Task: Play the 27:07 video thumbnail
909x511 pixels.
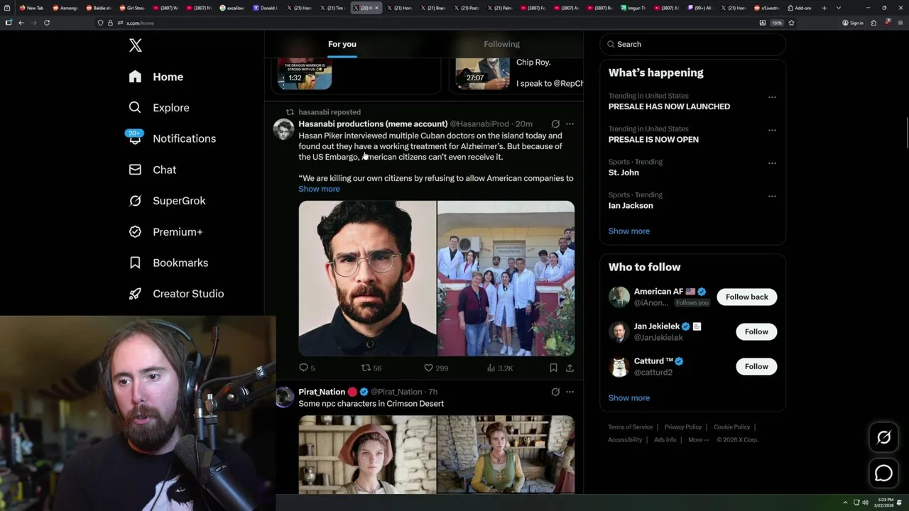Action: [483, 74]
